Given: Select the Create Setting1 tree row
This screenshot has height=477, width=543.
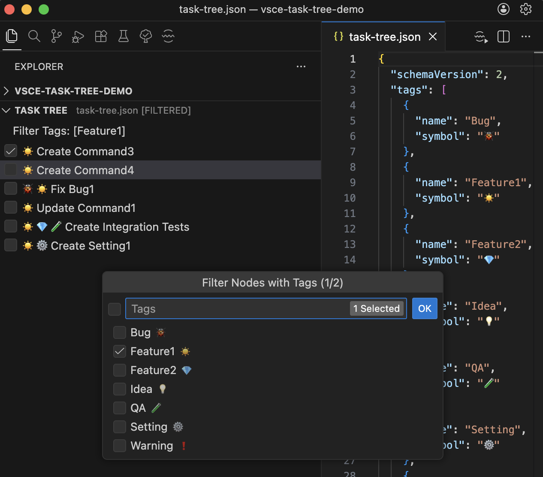Looking at the screenshot, I should point(160,245).
